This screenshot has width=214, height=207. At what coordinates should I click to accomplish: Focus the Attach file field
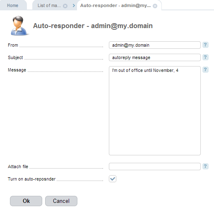point(155,167)
